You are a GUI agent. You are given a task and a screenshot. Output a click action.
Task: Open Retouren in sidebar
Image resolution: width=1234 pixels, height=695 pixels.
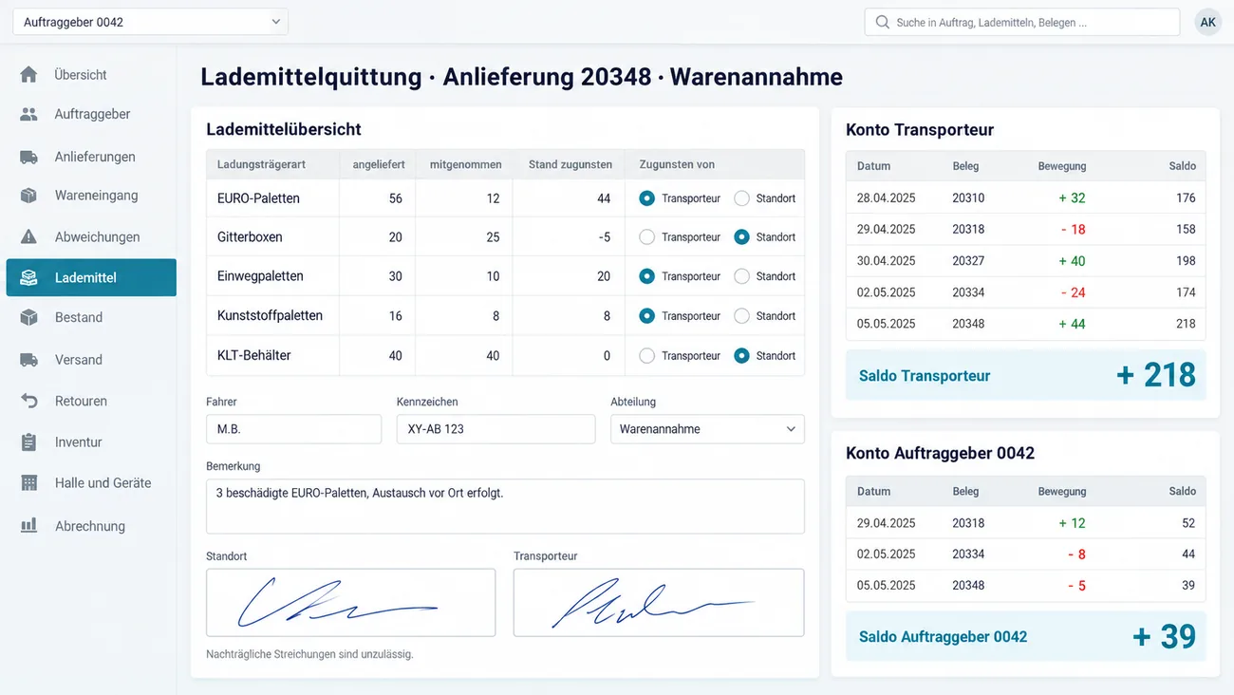point(91,401)
